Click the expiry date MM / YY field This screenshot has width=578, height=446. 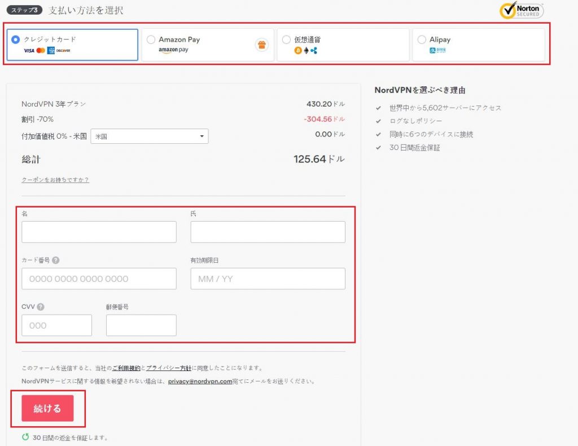268,279
